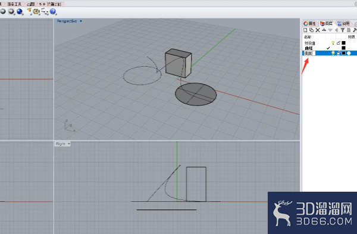Move layer up with the triangle icon
This screenshot has width=357, height=234.
tap(324, 30)
